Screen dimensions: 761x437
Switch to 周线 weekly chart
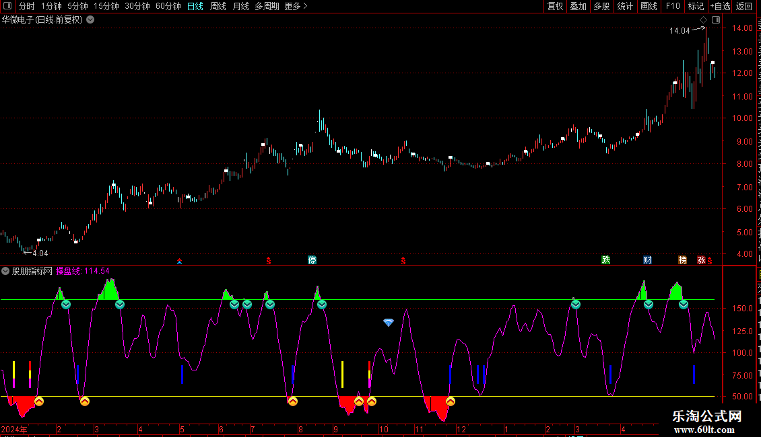click(218, 6)
